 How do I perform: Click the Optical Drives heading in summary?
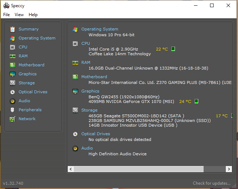95,134
